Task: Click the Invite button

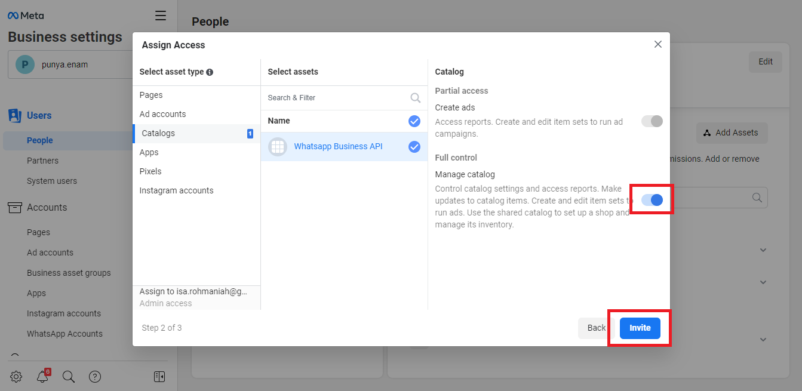Action: point(640,328)
